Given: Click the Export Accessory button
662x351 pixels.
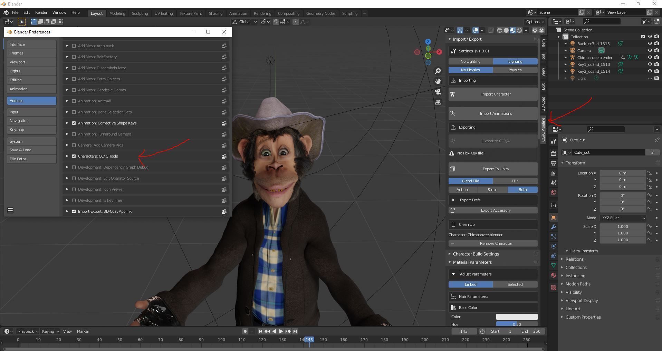Looking at the screenshot, I should 493,210.
